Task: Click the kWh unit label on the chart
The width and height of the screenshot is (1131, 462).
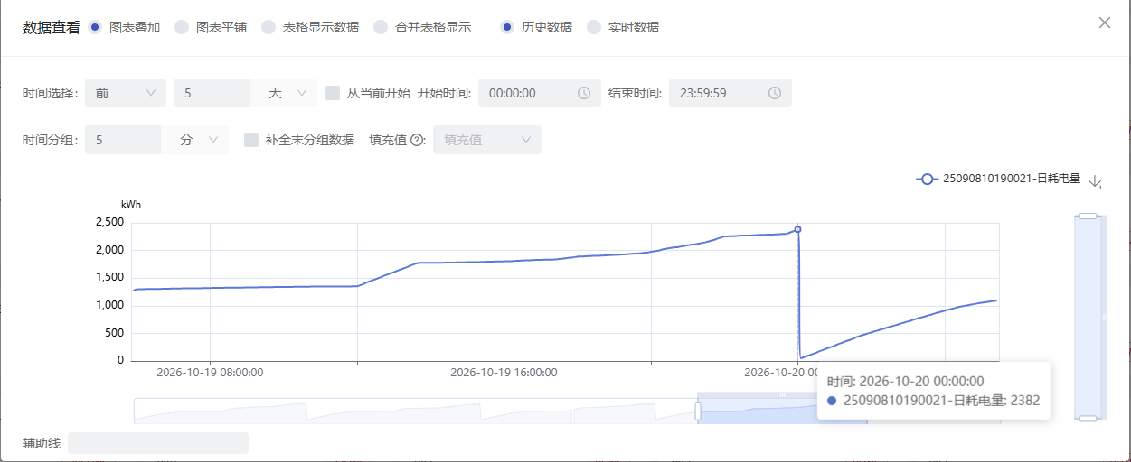Action: pyautogui.click(x=131, y=205)
